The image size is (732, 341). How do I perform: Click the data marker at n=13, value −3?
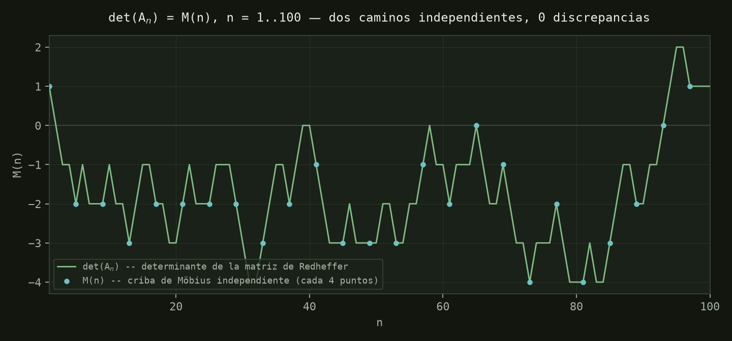point(129,243)
